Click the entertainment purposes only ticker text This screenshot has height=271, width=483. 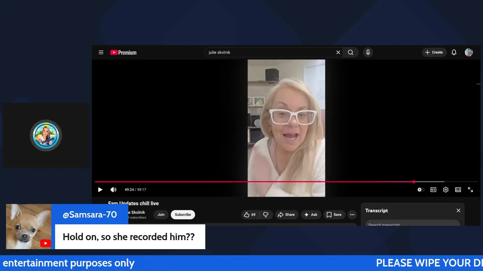(69, 263)
